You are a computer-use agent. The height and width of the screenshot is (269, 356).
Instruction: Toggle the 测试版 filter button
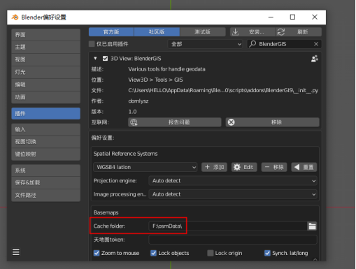pyautogui.click(x=203, y=32)
